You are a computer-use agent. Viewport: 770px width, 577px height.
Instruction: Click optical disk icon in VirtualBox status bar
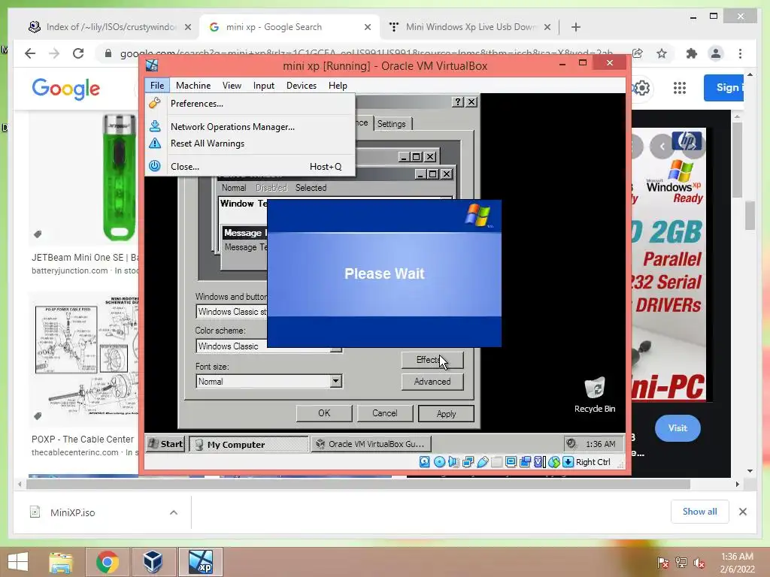[439, 462]
